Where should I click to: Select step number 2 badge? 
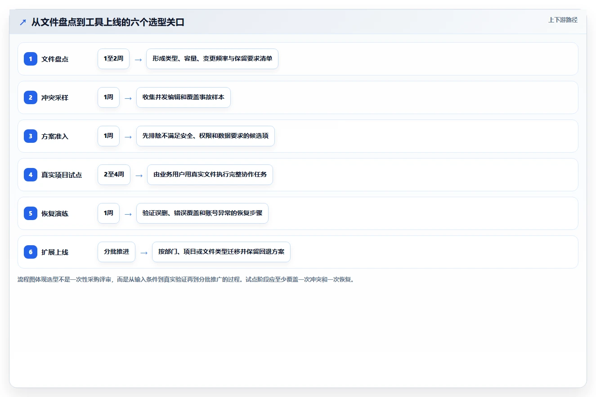31,97
